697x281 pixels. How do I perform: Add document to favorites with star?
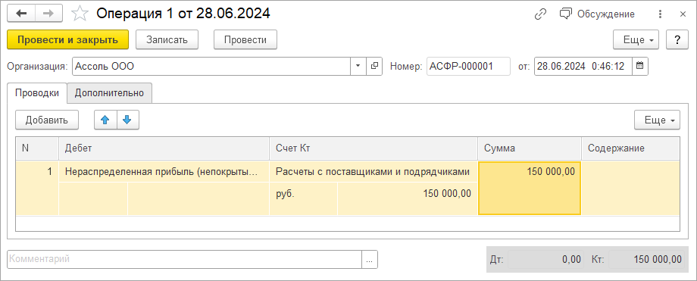80,14
